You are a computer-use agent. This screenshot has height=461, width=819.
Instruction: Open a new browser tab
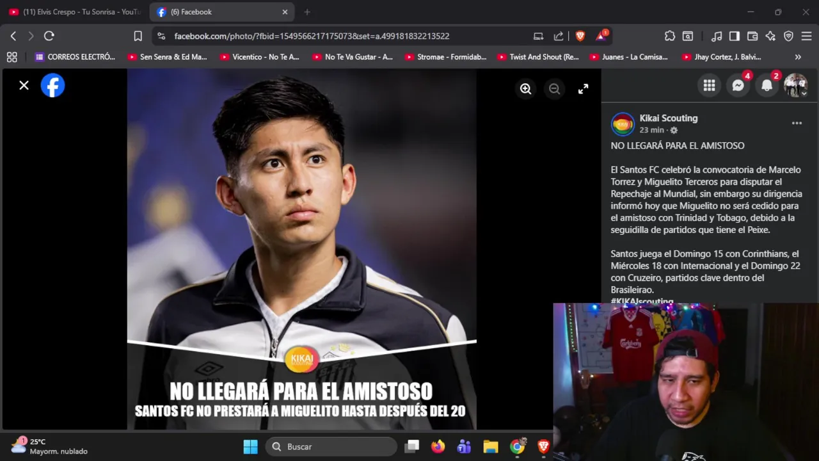tap(307, 12)
